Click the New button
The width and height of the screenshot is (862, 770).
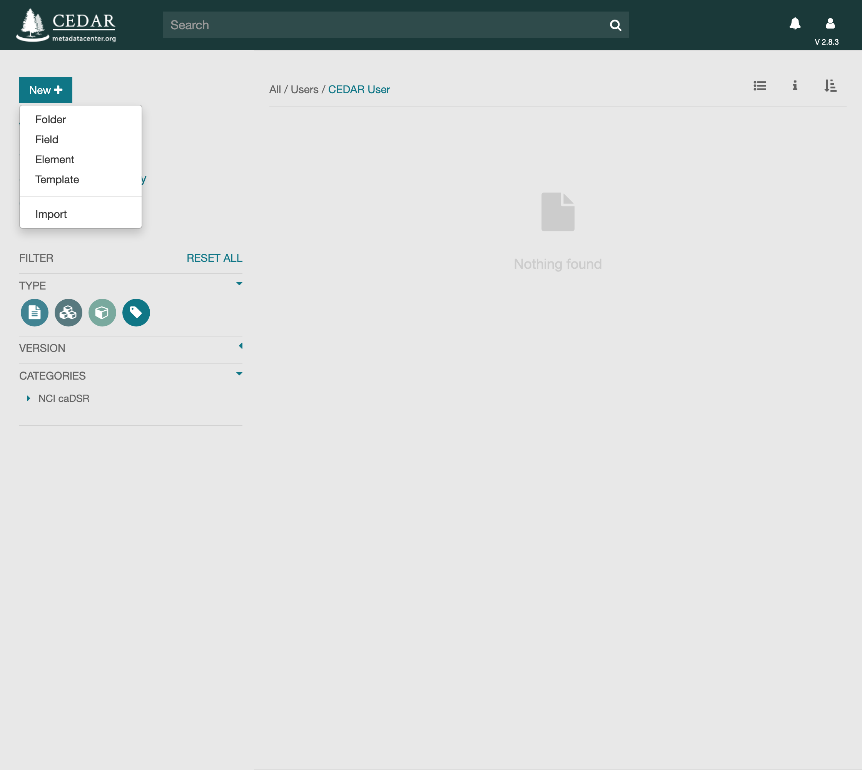[x=46, y=90]
